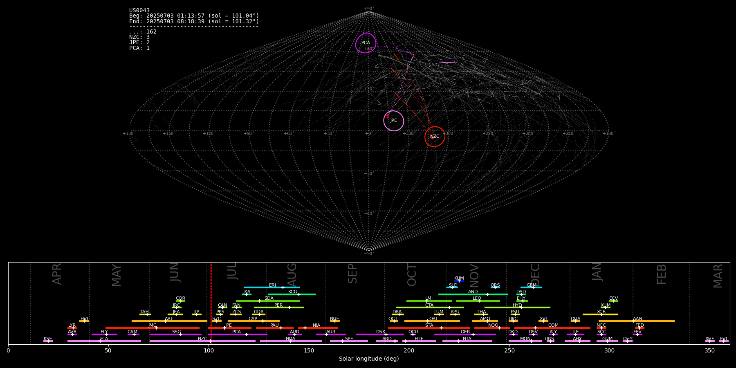Click the COM shower bar in timeline

(553, 328)
